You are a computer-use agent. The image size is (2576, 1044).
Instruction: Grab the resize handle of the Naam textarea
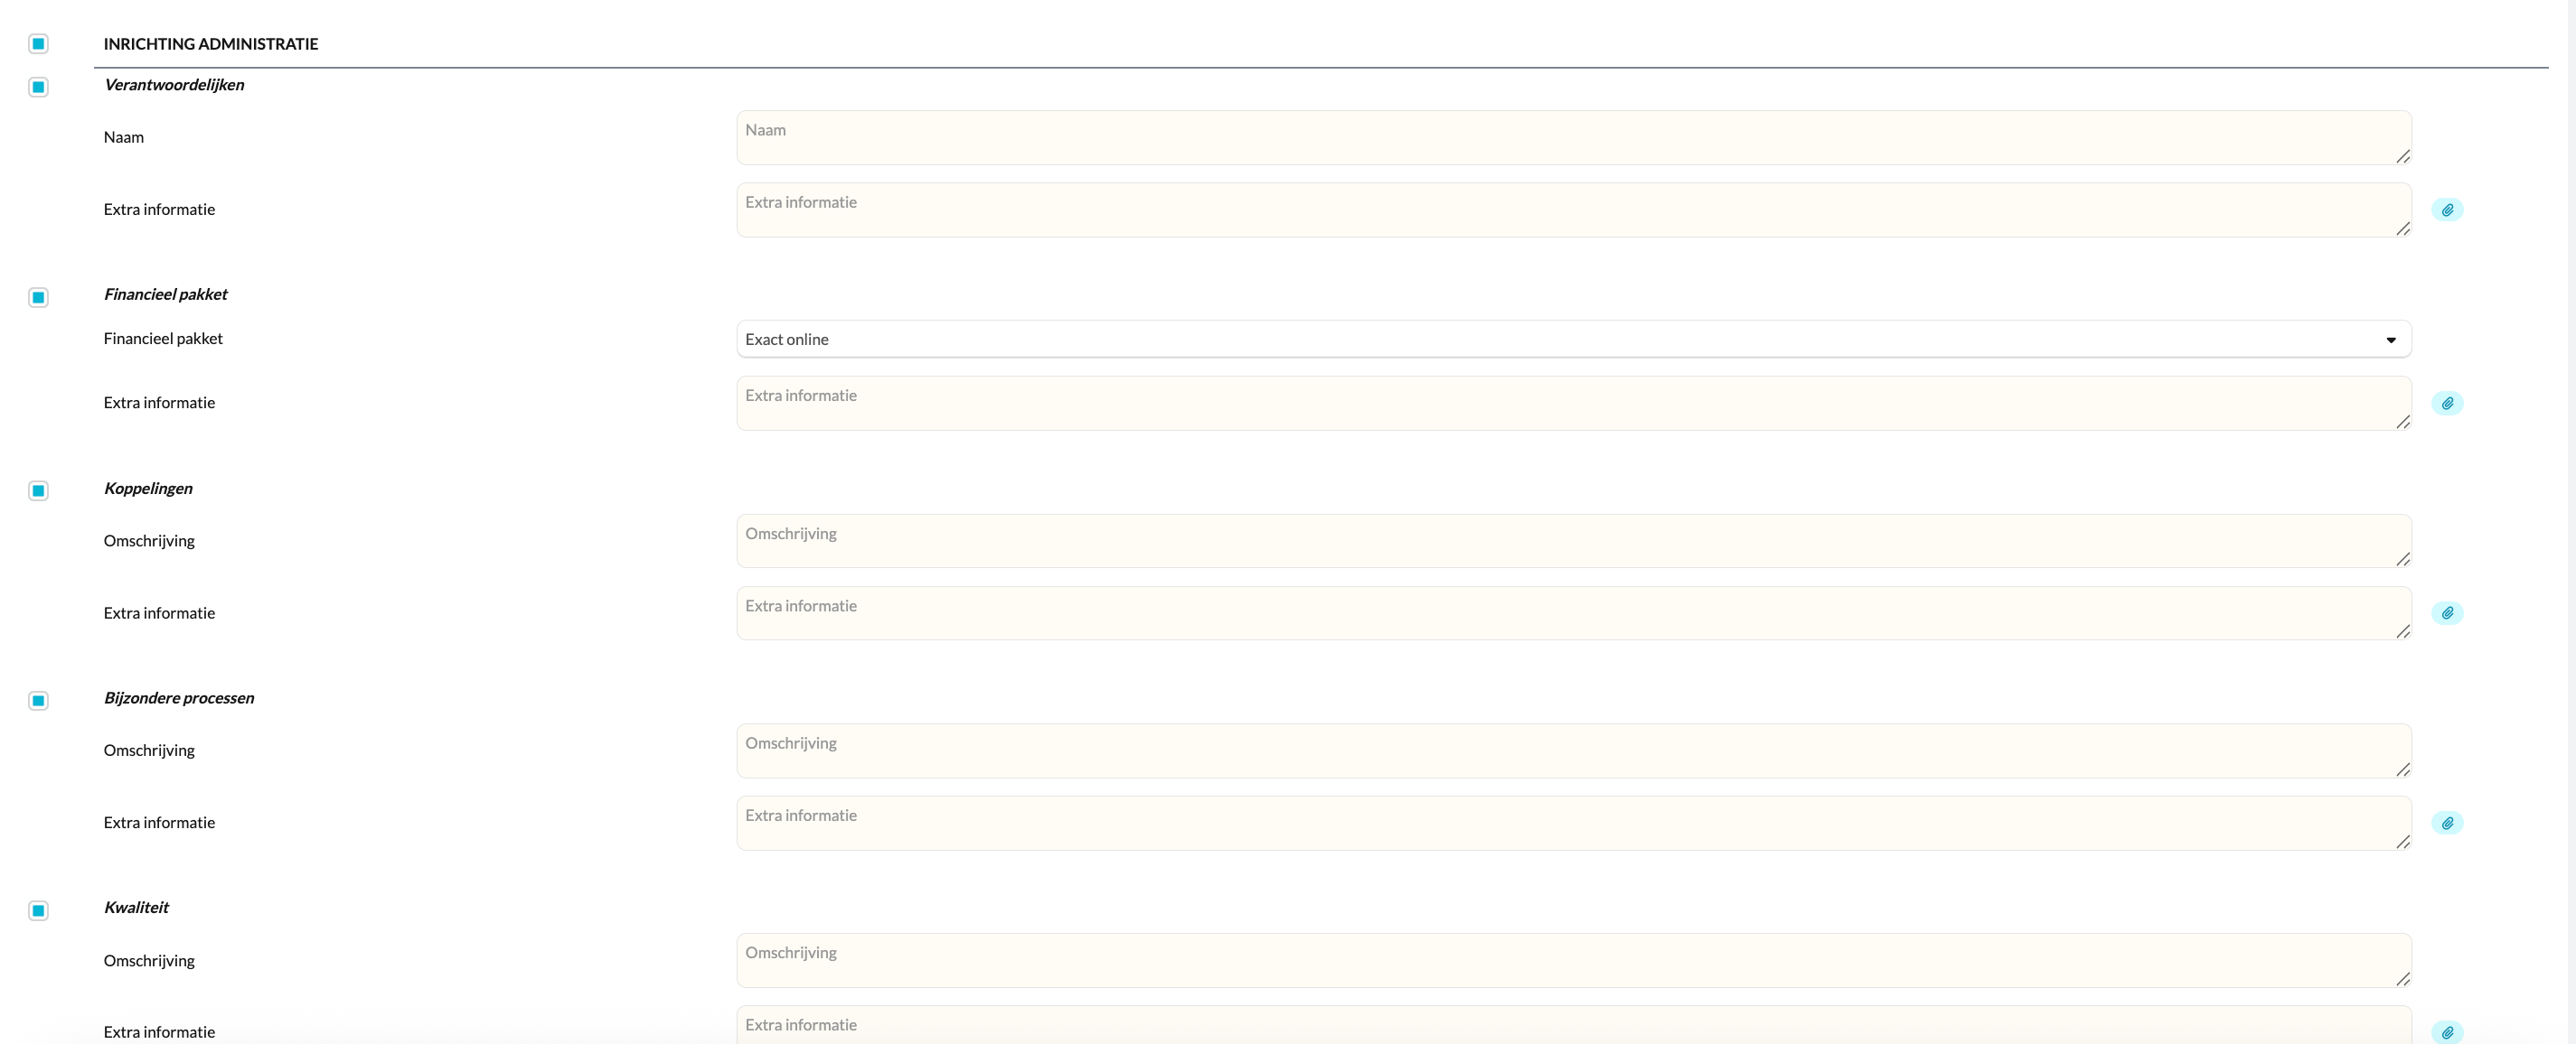pos(2403,157)
